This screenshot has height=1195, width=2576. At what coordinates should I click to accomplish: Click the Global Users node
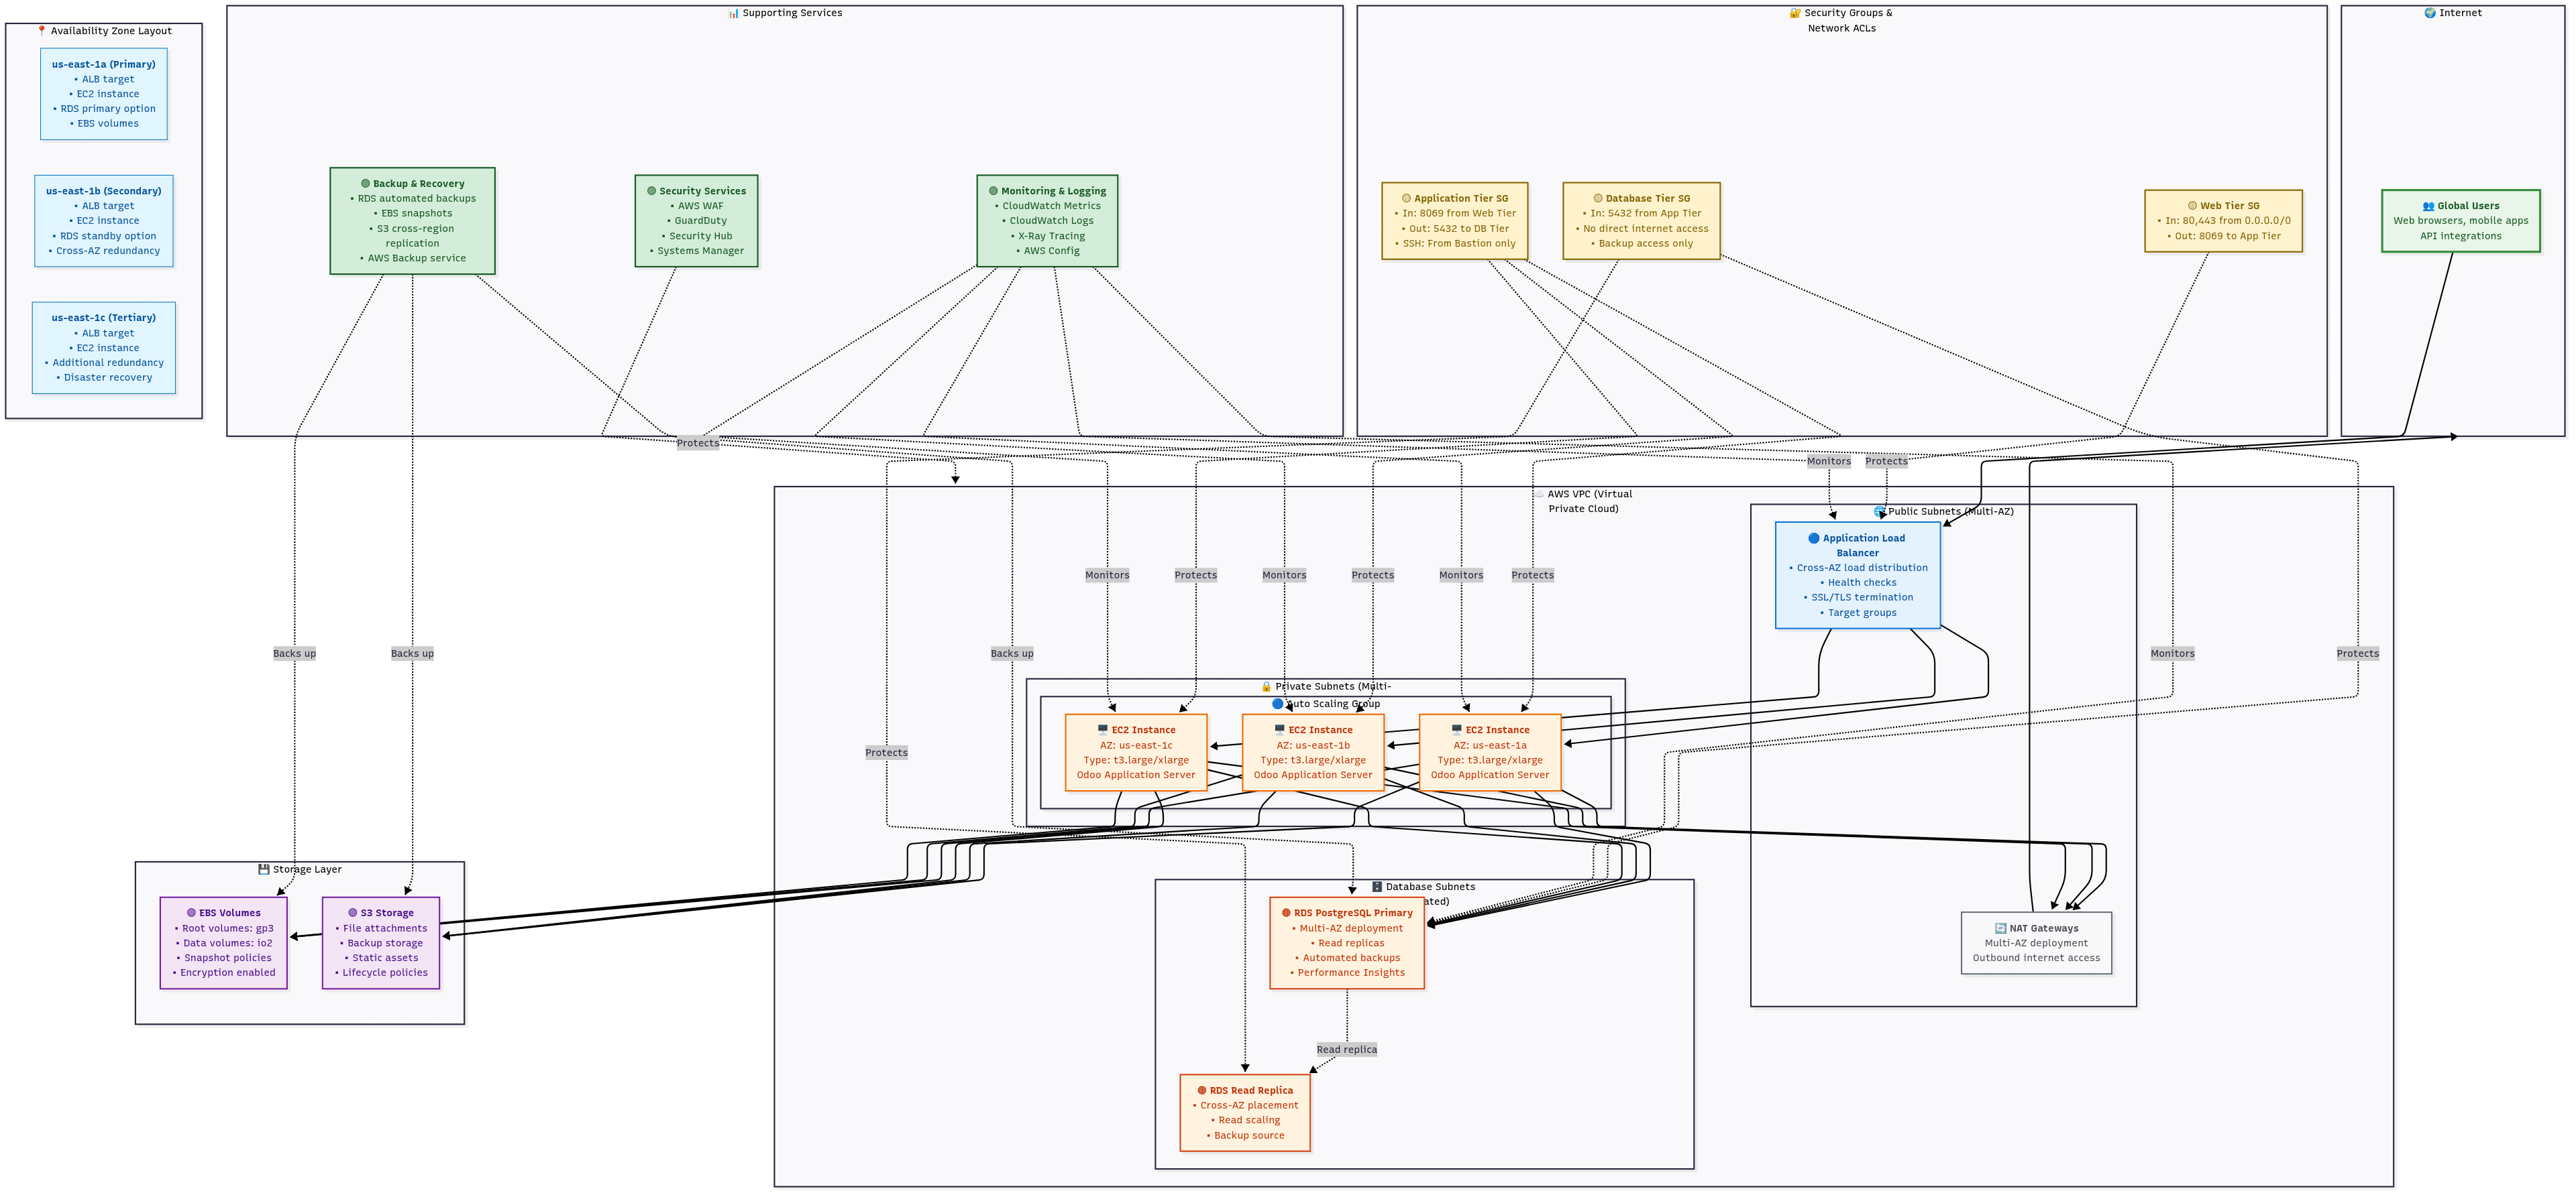(2460, 221)
